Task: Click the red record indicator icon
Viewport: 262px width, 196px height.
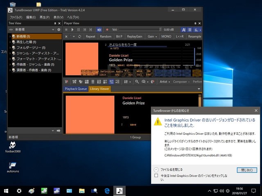Action: [107, 30]
